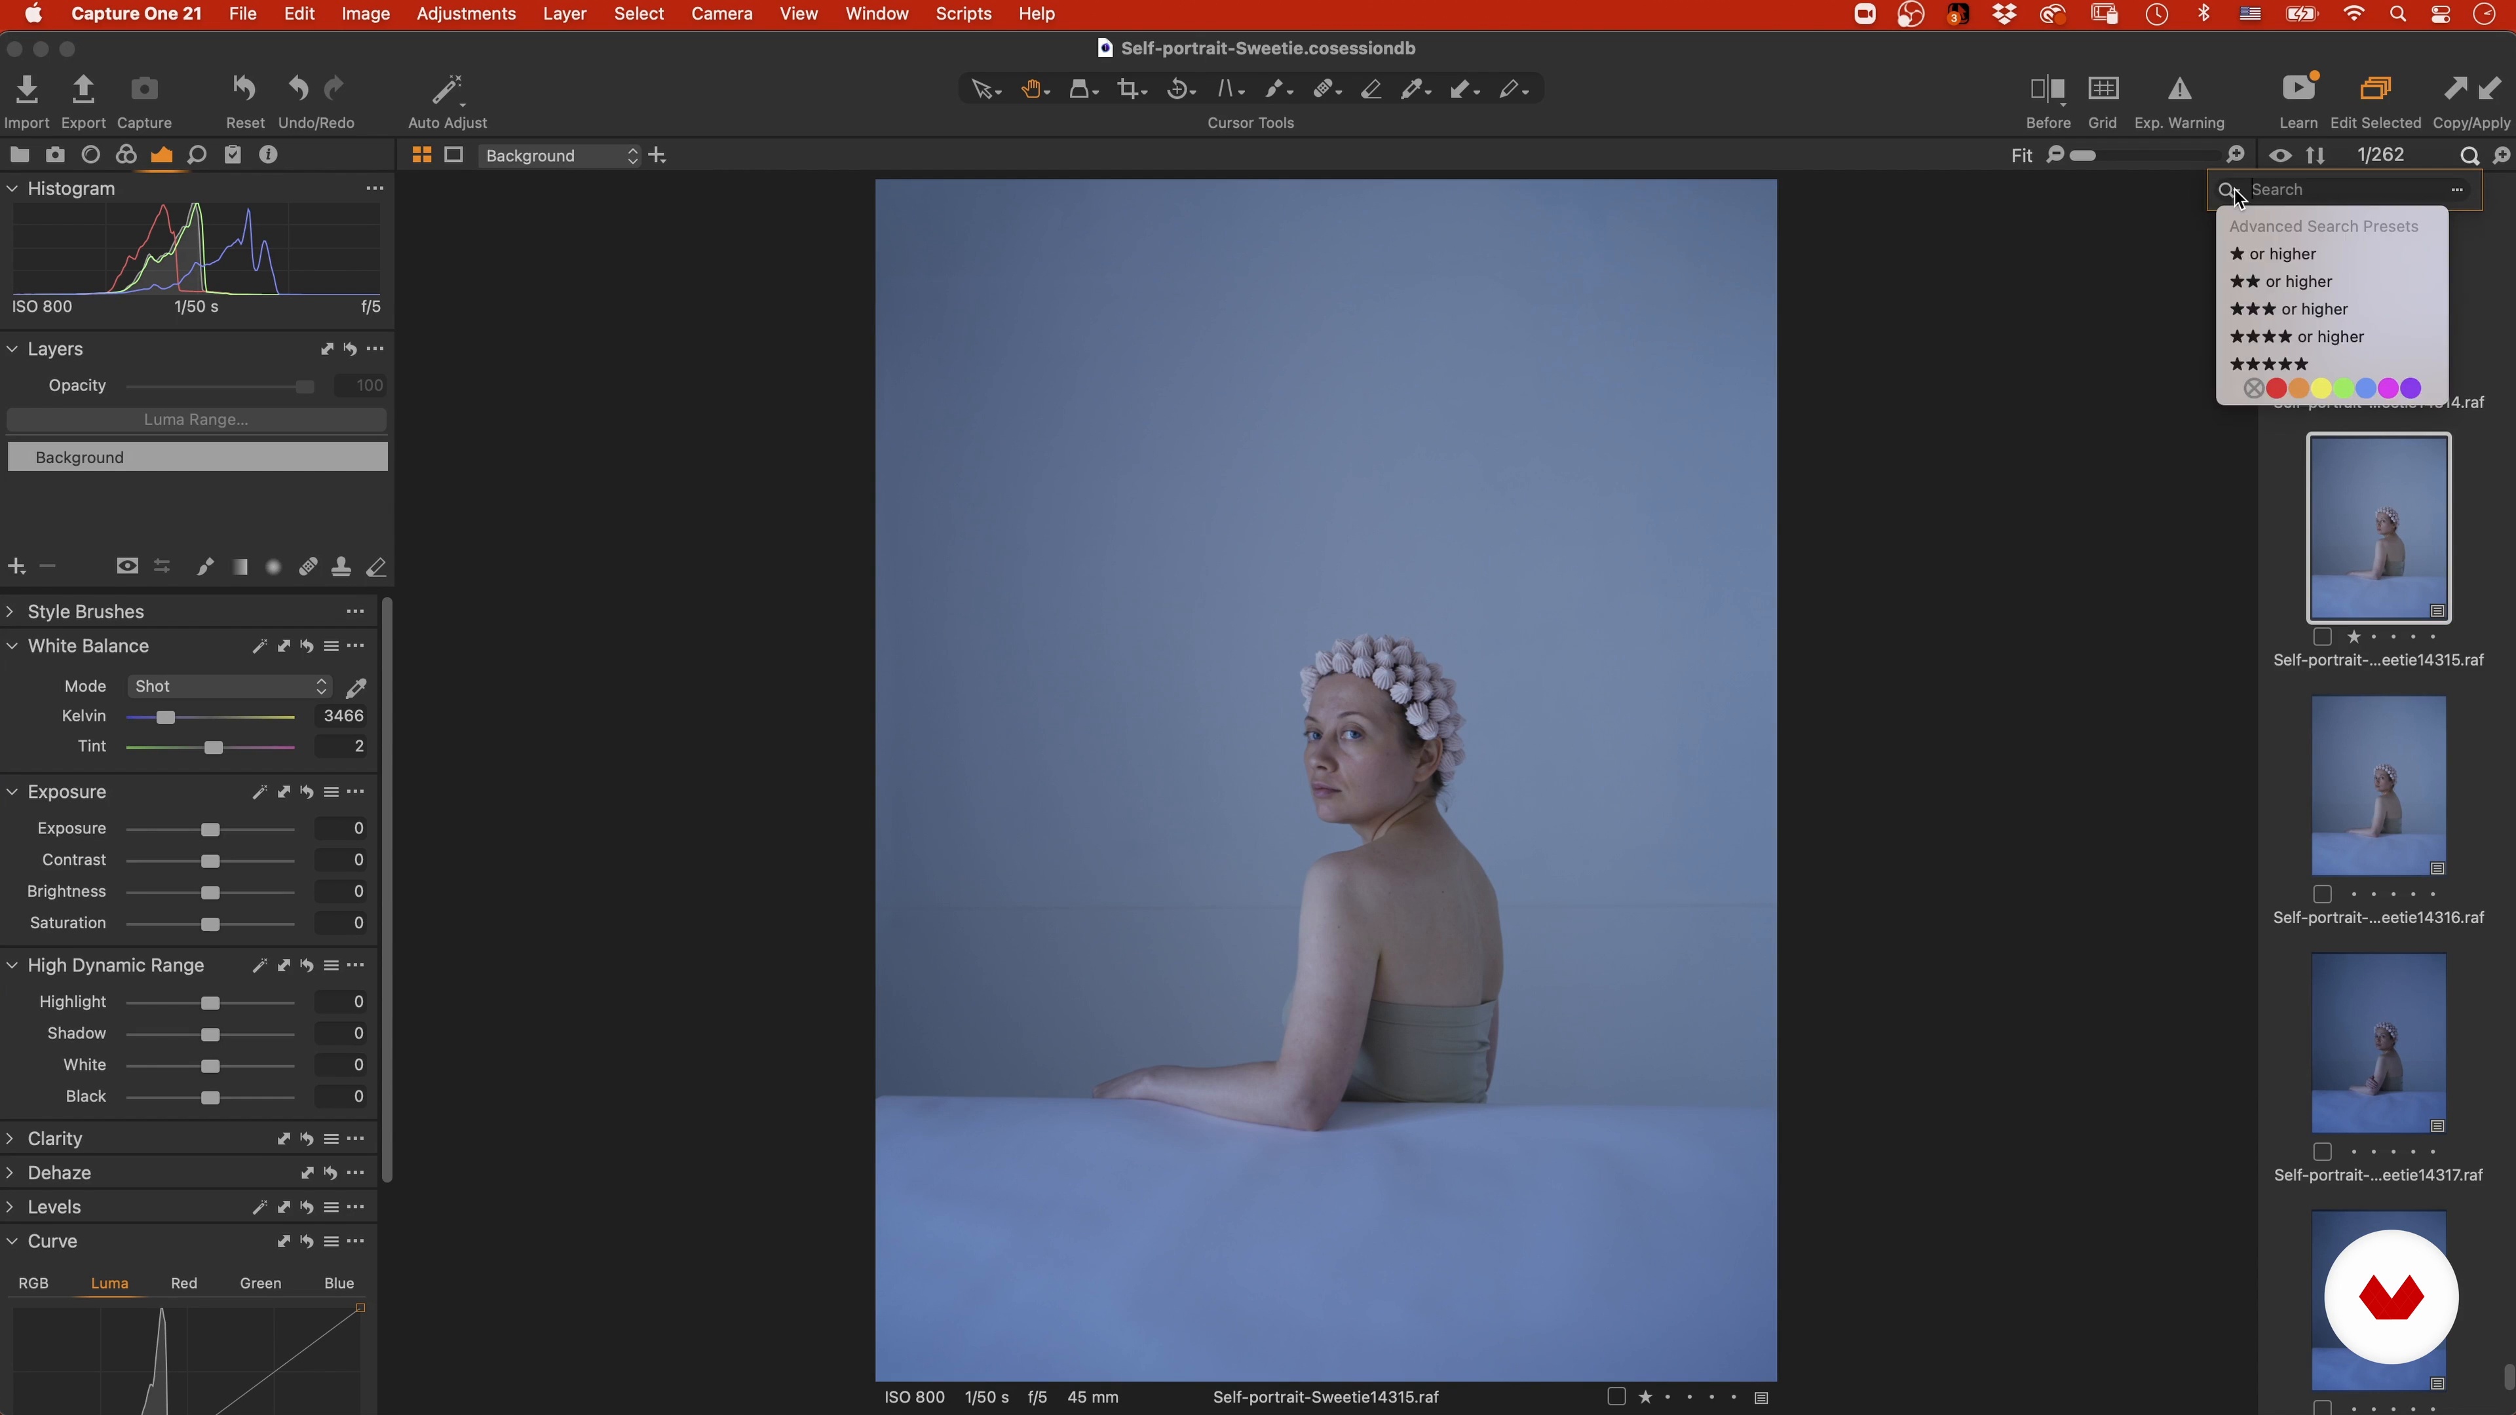This screenshot has width=2516, height=1415.
Task: Open the Metadata info tool tab
Action: point(267,155)
